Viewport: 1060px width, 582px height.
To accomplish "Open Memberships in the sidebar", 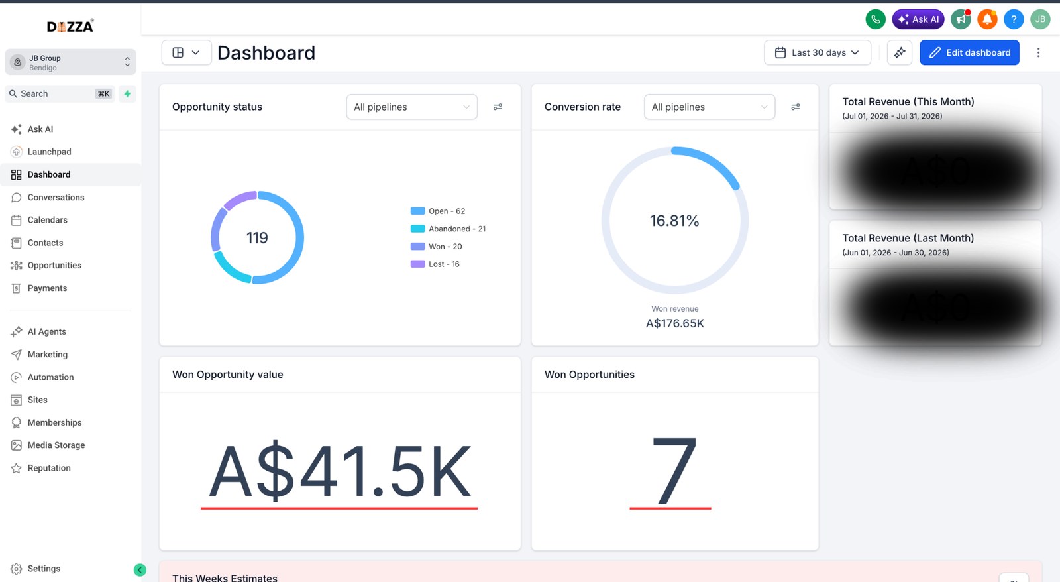I will click(71, 422).
